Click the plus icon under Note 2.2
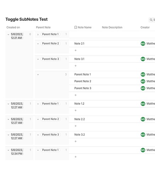The height and width of the screenshot is (178, 155). [76, 126]
